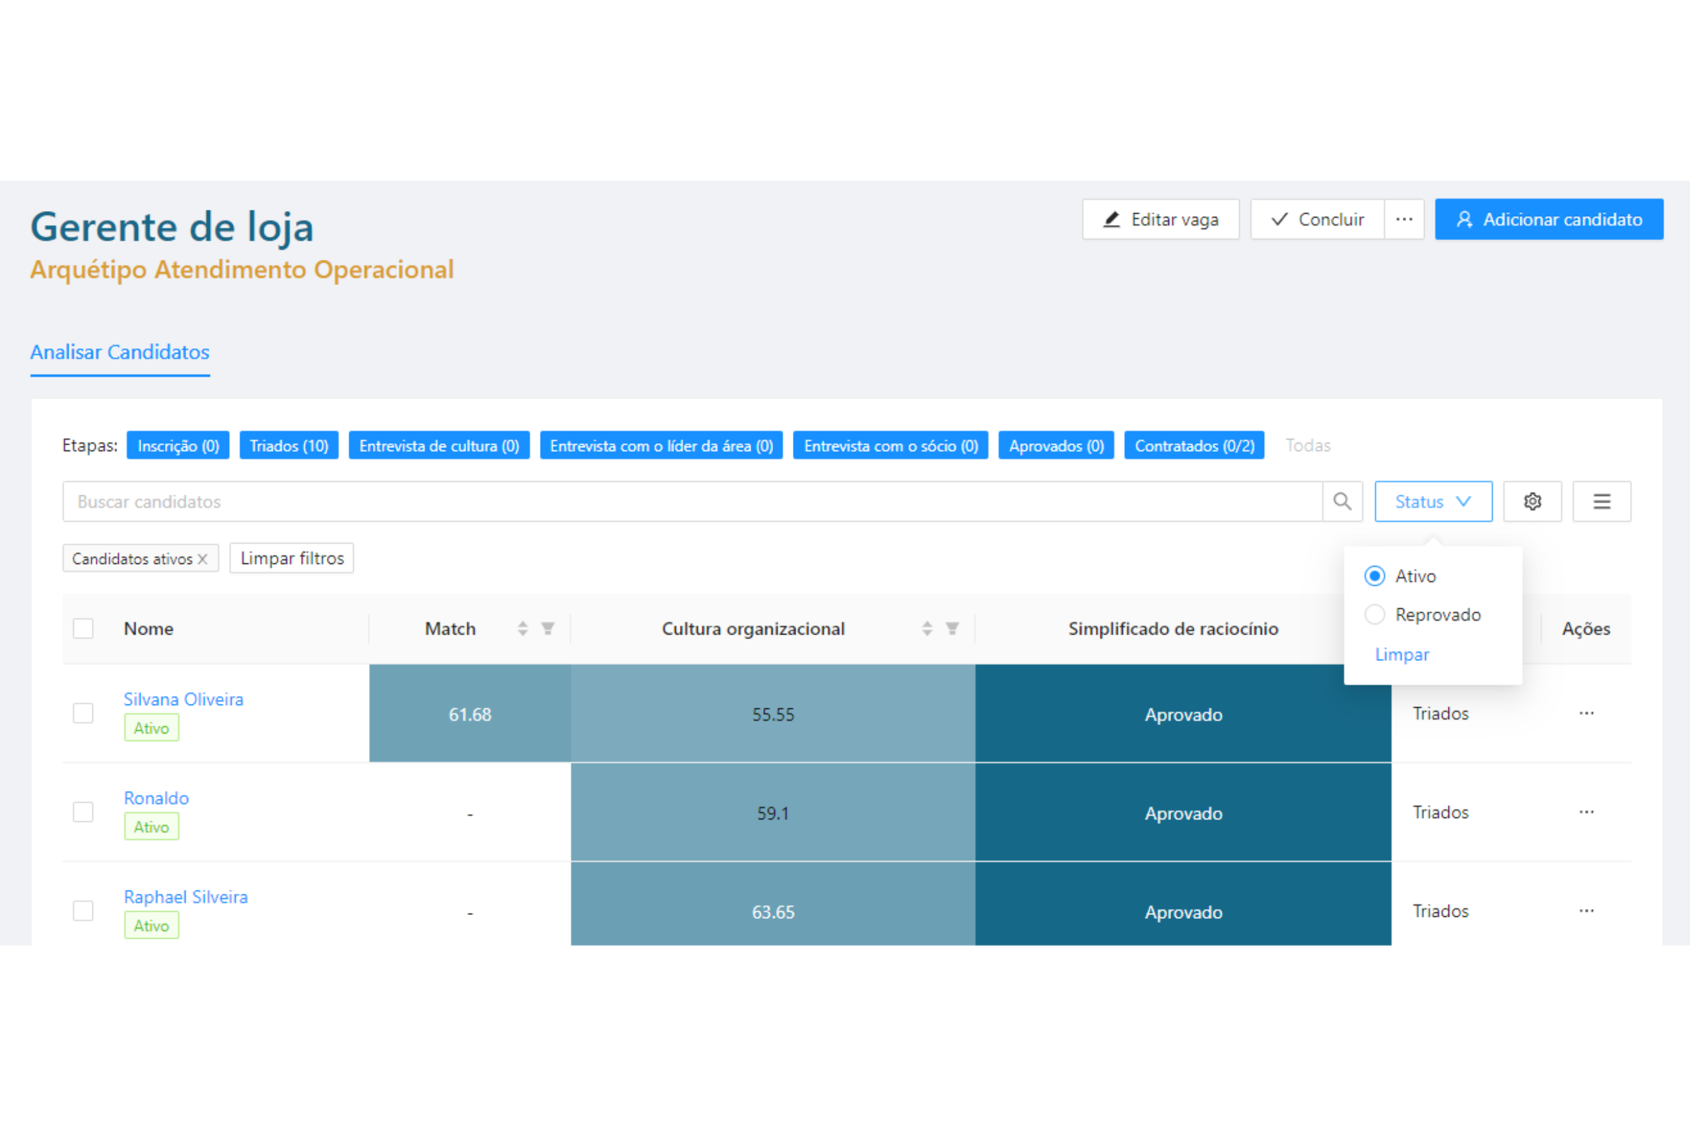Open more options next to Concluir
This screenshot has width=1690, height=1126.
(1403, 219)
